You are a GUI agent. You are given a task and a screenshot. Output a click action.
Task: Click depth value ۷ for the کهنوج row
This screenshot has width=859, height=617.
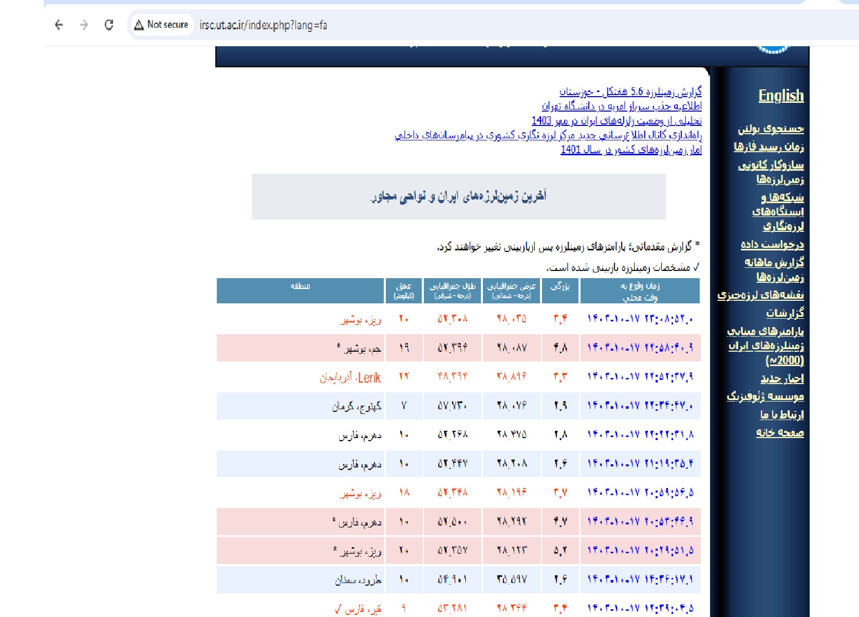(404, 406)
